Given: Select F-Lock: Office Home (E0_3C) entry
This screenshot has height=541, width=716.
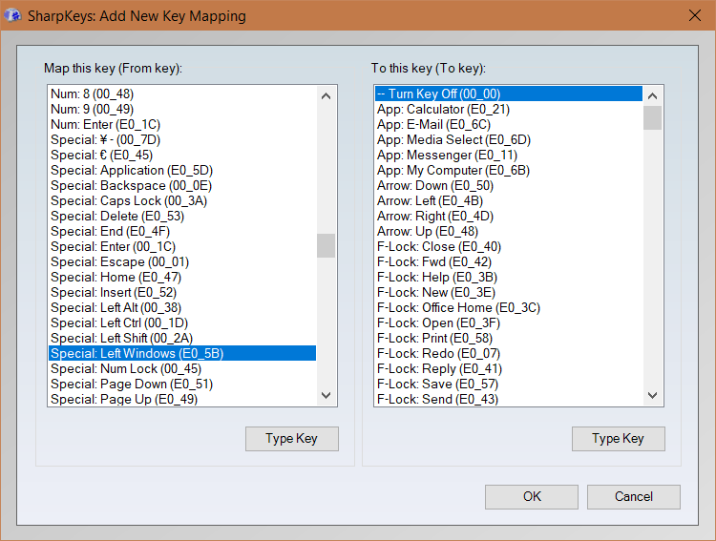Looking at the screenshot, I should [x=509, y=307].
